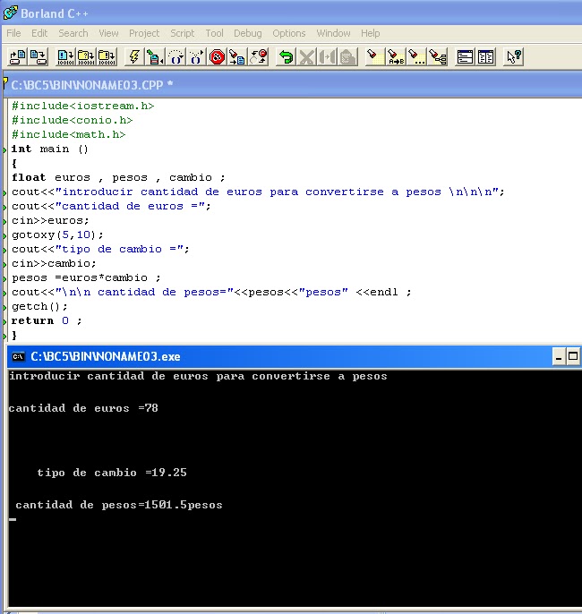Click the Search again flashlight dots icon
The image size is (582, 614).
coord(416,56)
